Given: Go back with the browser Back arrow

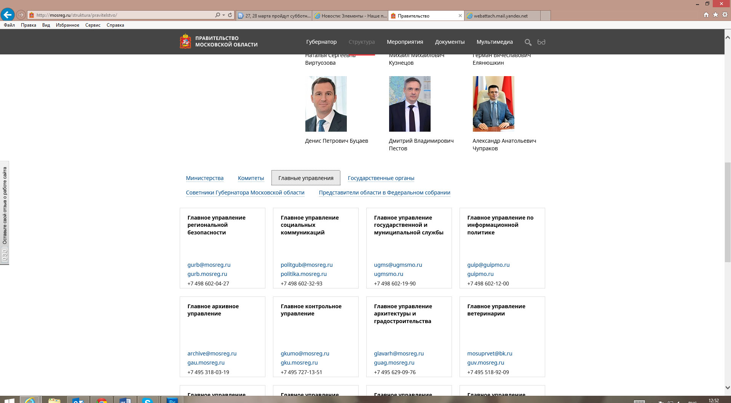Looking at the screenshot, I should (7, 15).
